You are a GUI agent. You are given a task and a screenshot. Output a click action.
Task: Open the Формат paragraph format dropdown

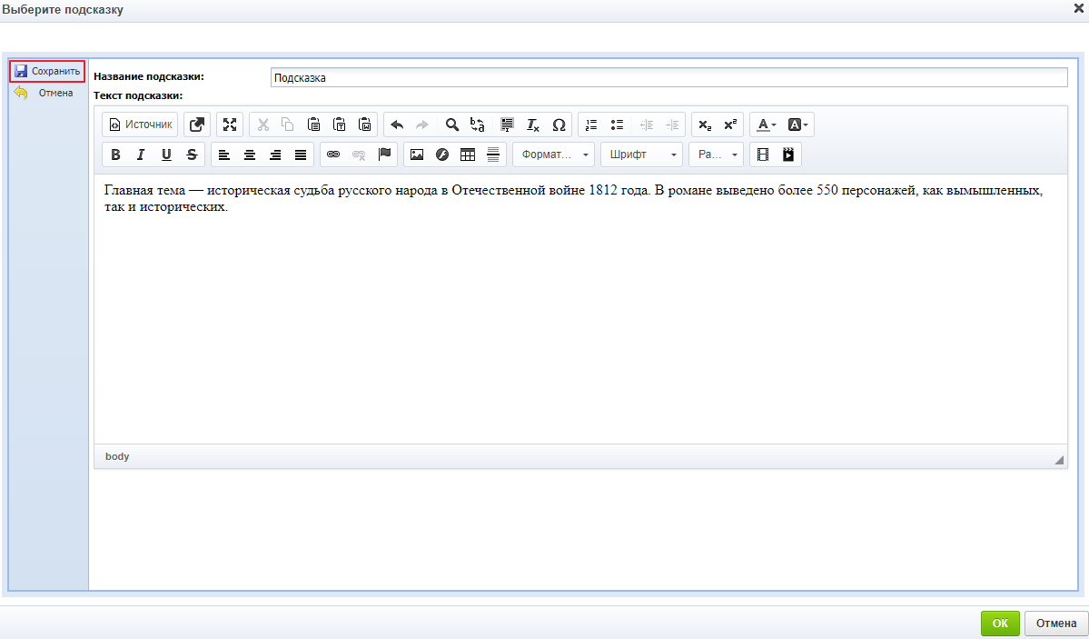(x=553, y=155)
